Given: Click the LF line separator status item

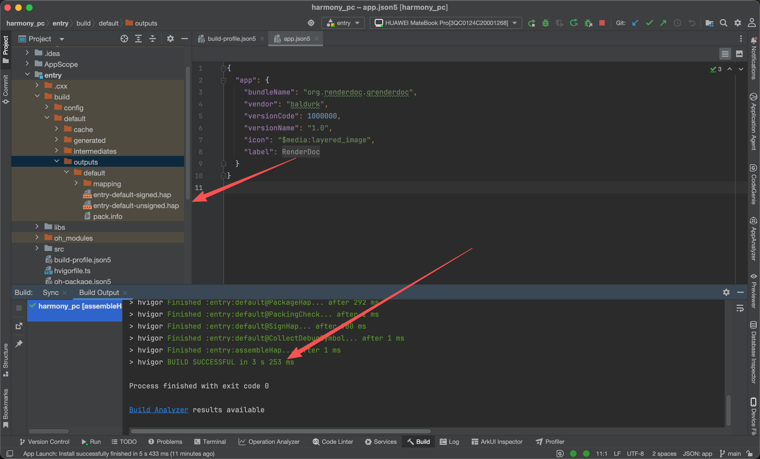Looking at the screenshot, I should click(x=617, y=454).
